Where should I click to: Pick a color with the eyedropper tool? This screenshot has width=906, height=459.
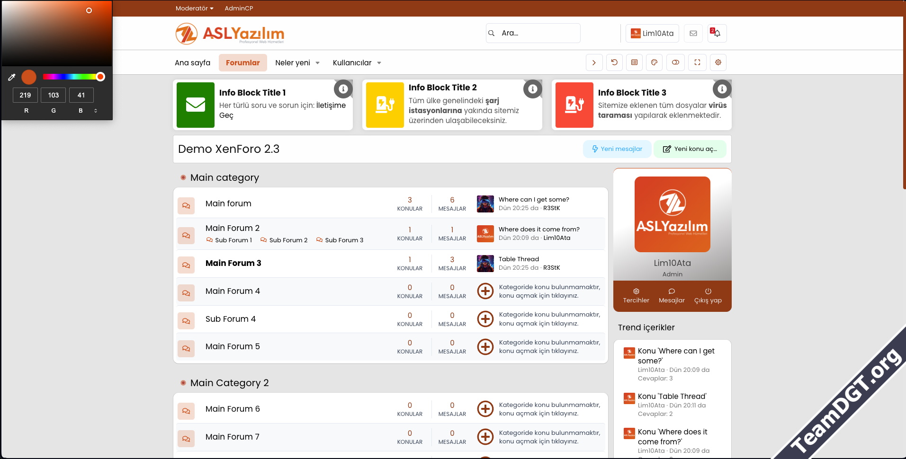pyautogui.click(x=12, y=77)
